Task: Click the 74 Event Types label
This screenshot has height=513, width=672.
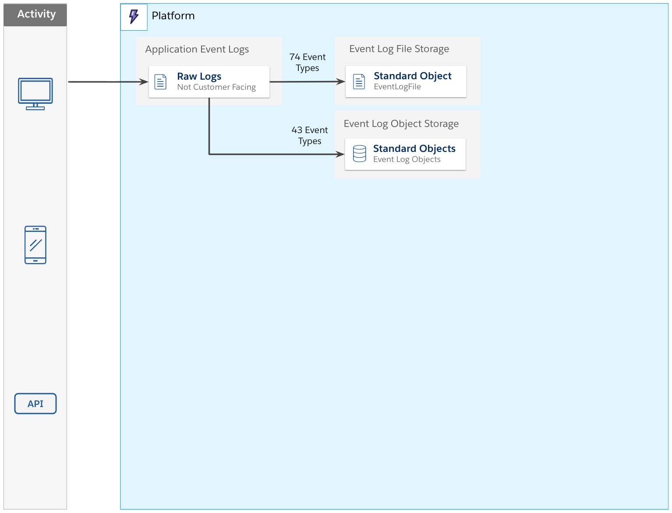Action: click(308, 62)
